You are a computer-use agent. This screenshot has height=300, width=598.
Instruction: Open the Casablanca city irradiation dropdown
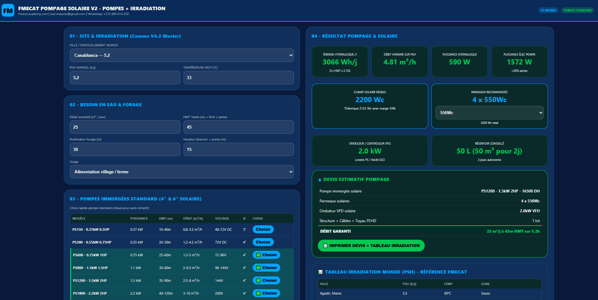182,55
